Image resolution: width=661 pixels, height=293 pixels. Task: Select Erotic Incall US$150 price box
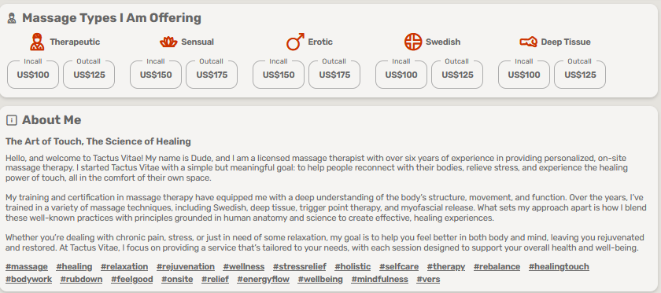[x=279, y=74]
